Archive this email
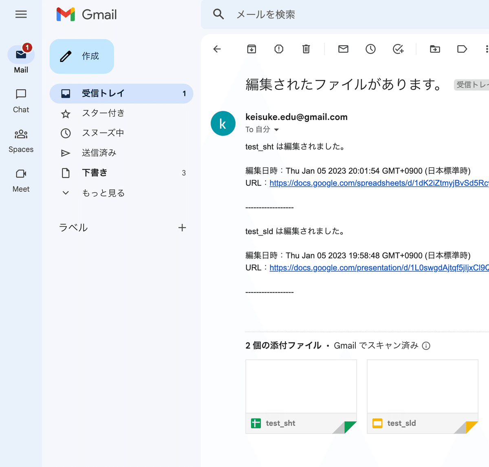Image resolution: width=489 pixels, height=467 pixels. [x=252, y=49]
